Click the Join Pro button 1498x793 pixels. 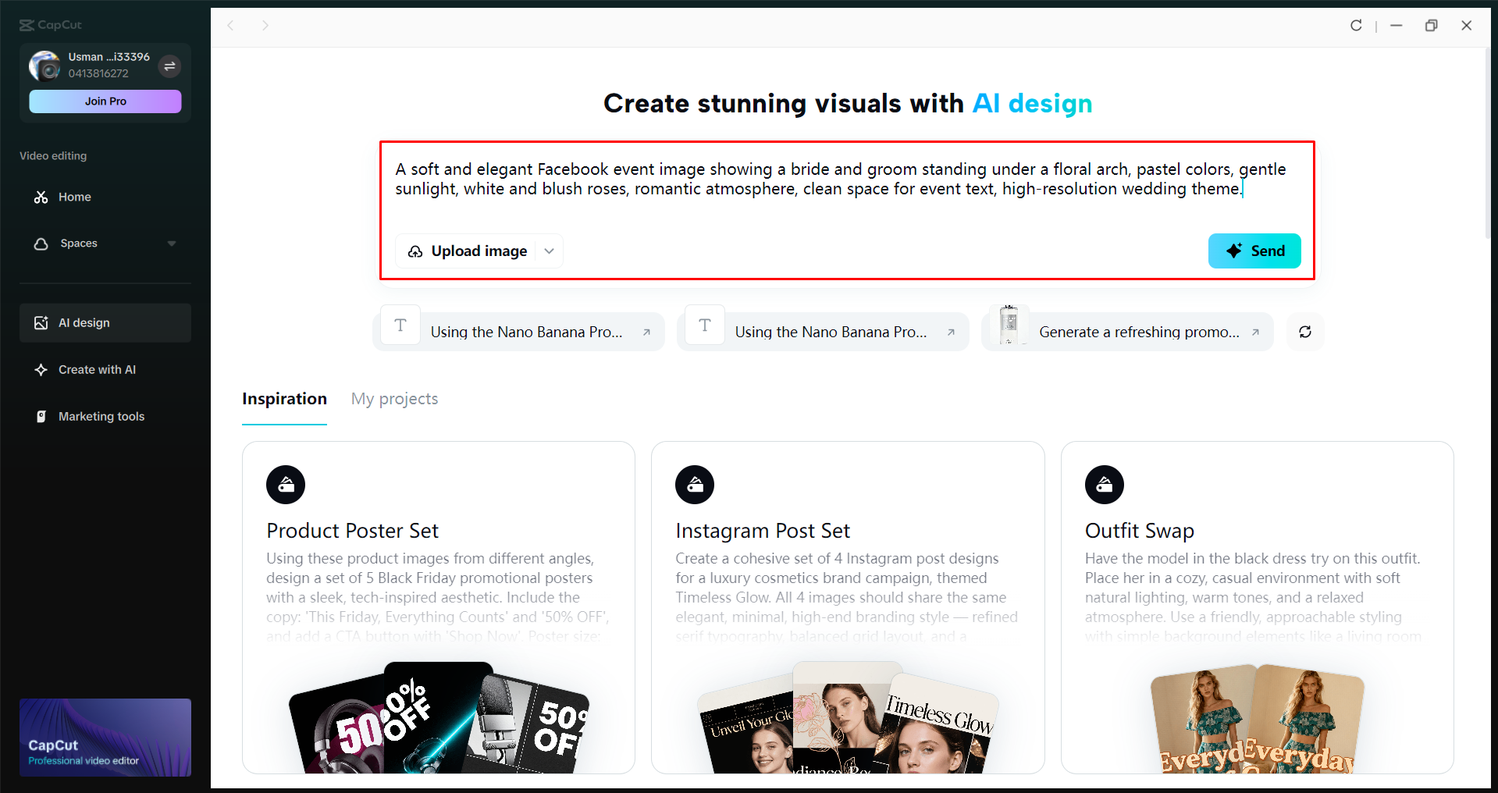[105, 101]
